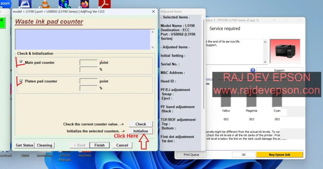This screenshot has height=169, width=323.
Task: Open the Zoom desktop shortcut
Action: pyautogui.click(x=5, y=3)
